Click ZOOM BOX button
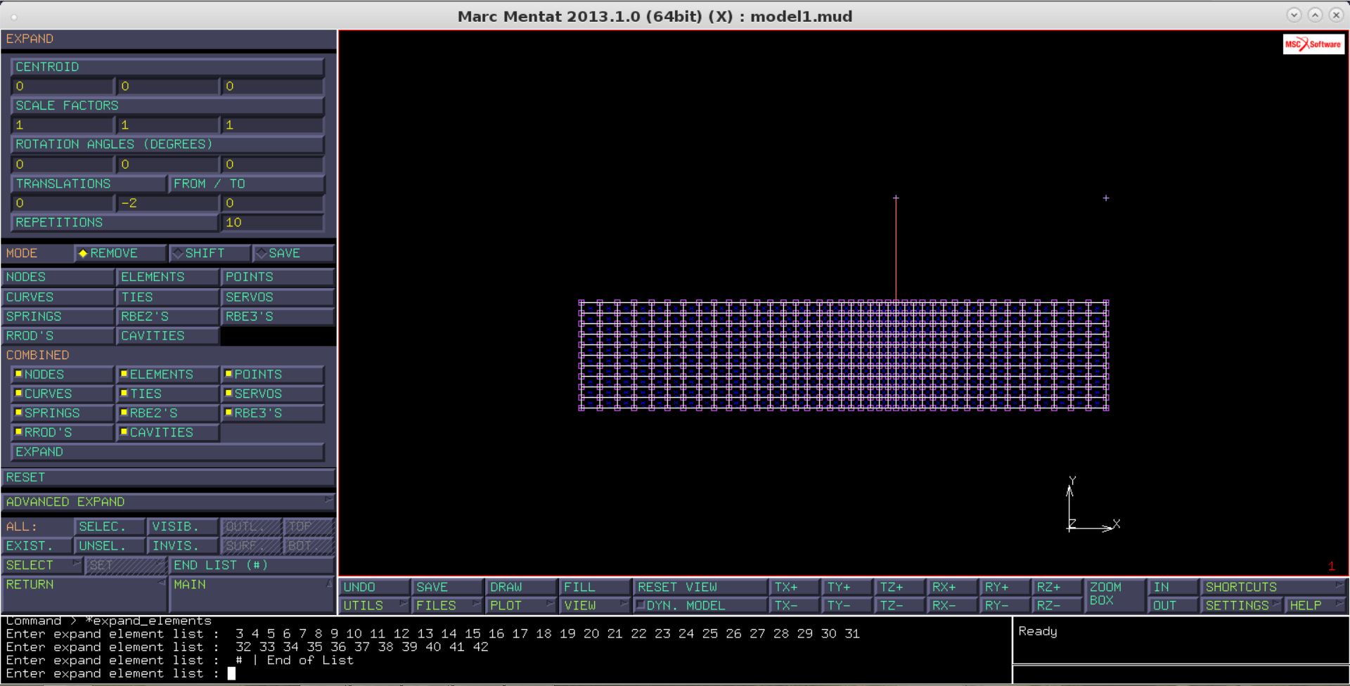This screenshot has height=686, width=1350. click(1114, 594)
